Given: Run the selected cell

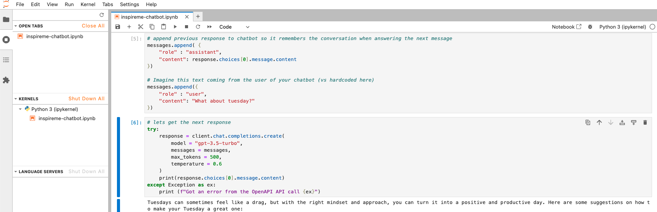Looking at the screenshot, I should tap(175, 27).
